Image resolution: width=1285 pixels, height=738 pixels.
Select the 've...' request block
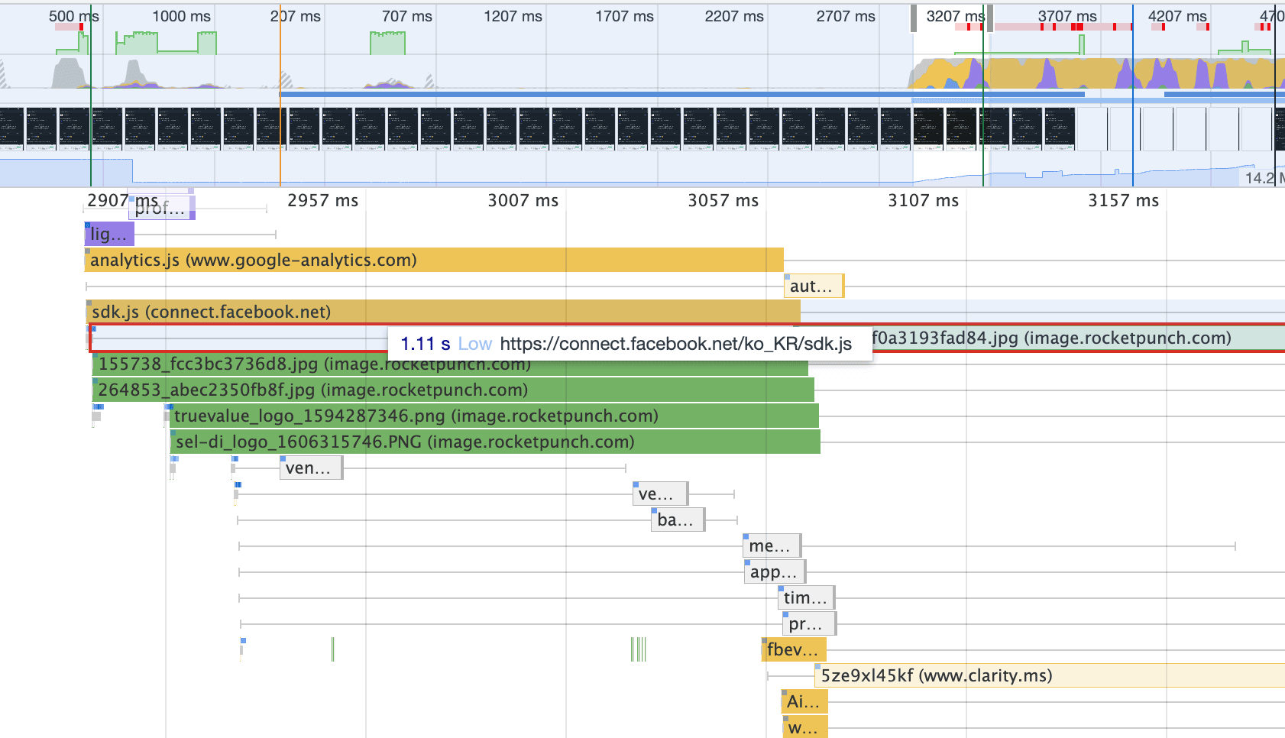coord(661,494)
